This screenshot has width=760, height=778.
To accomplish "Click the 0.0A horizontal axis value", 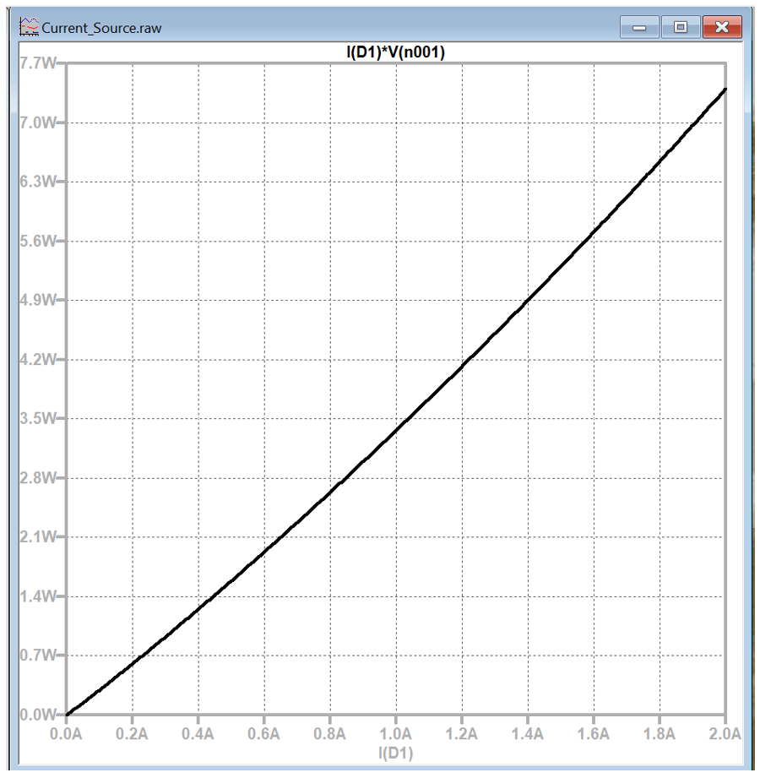I will point(66,733).
